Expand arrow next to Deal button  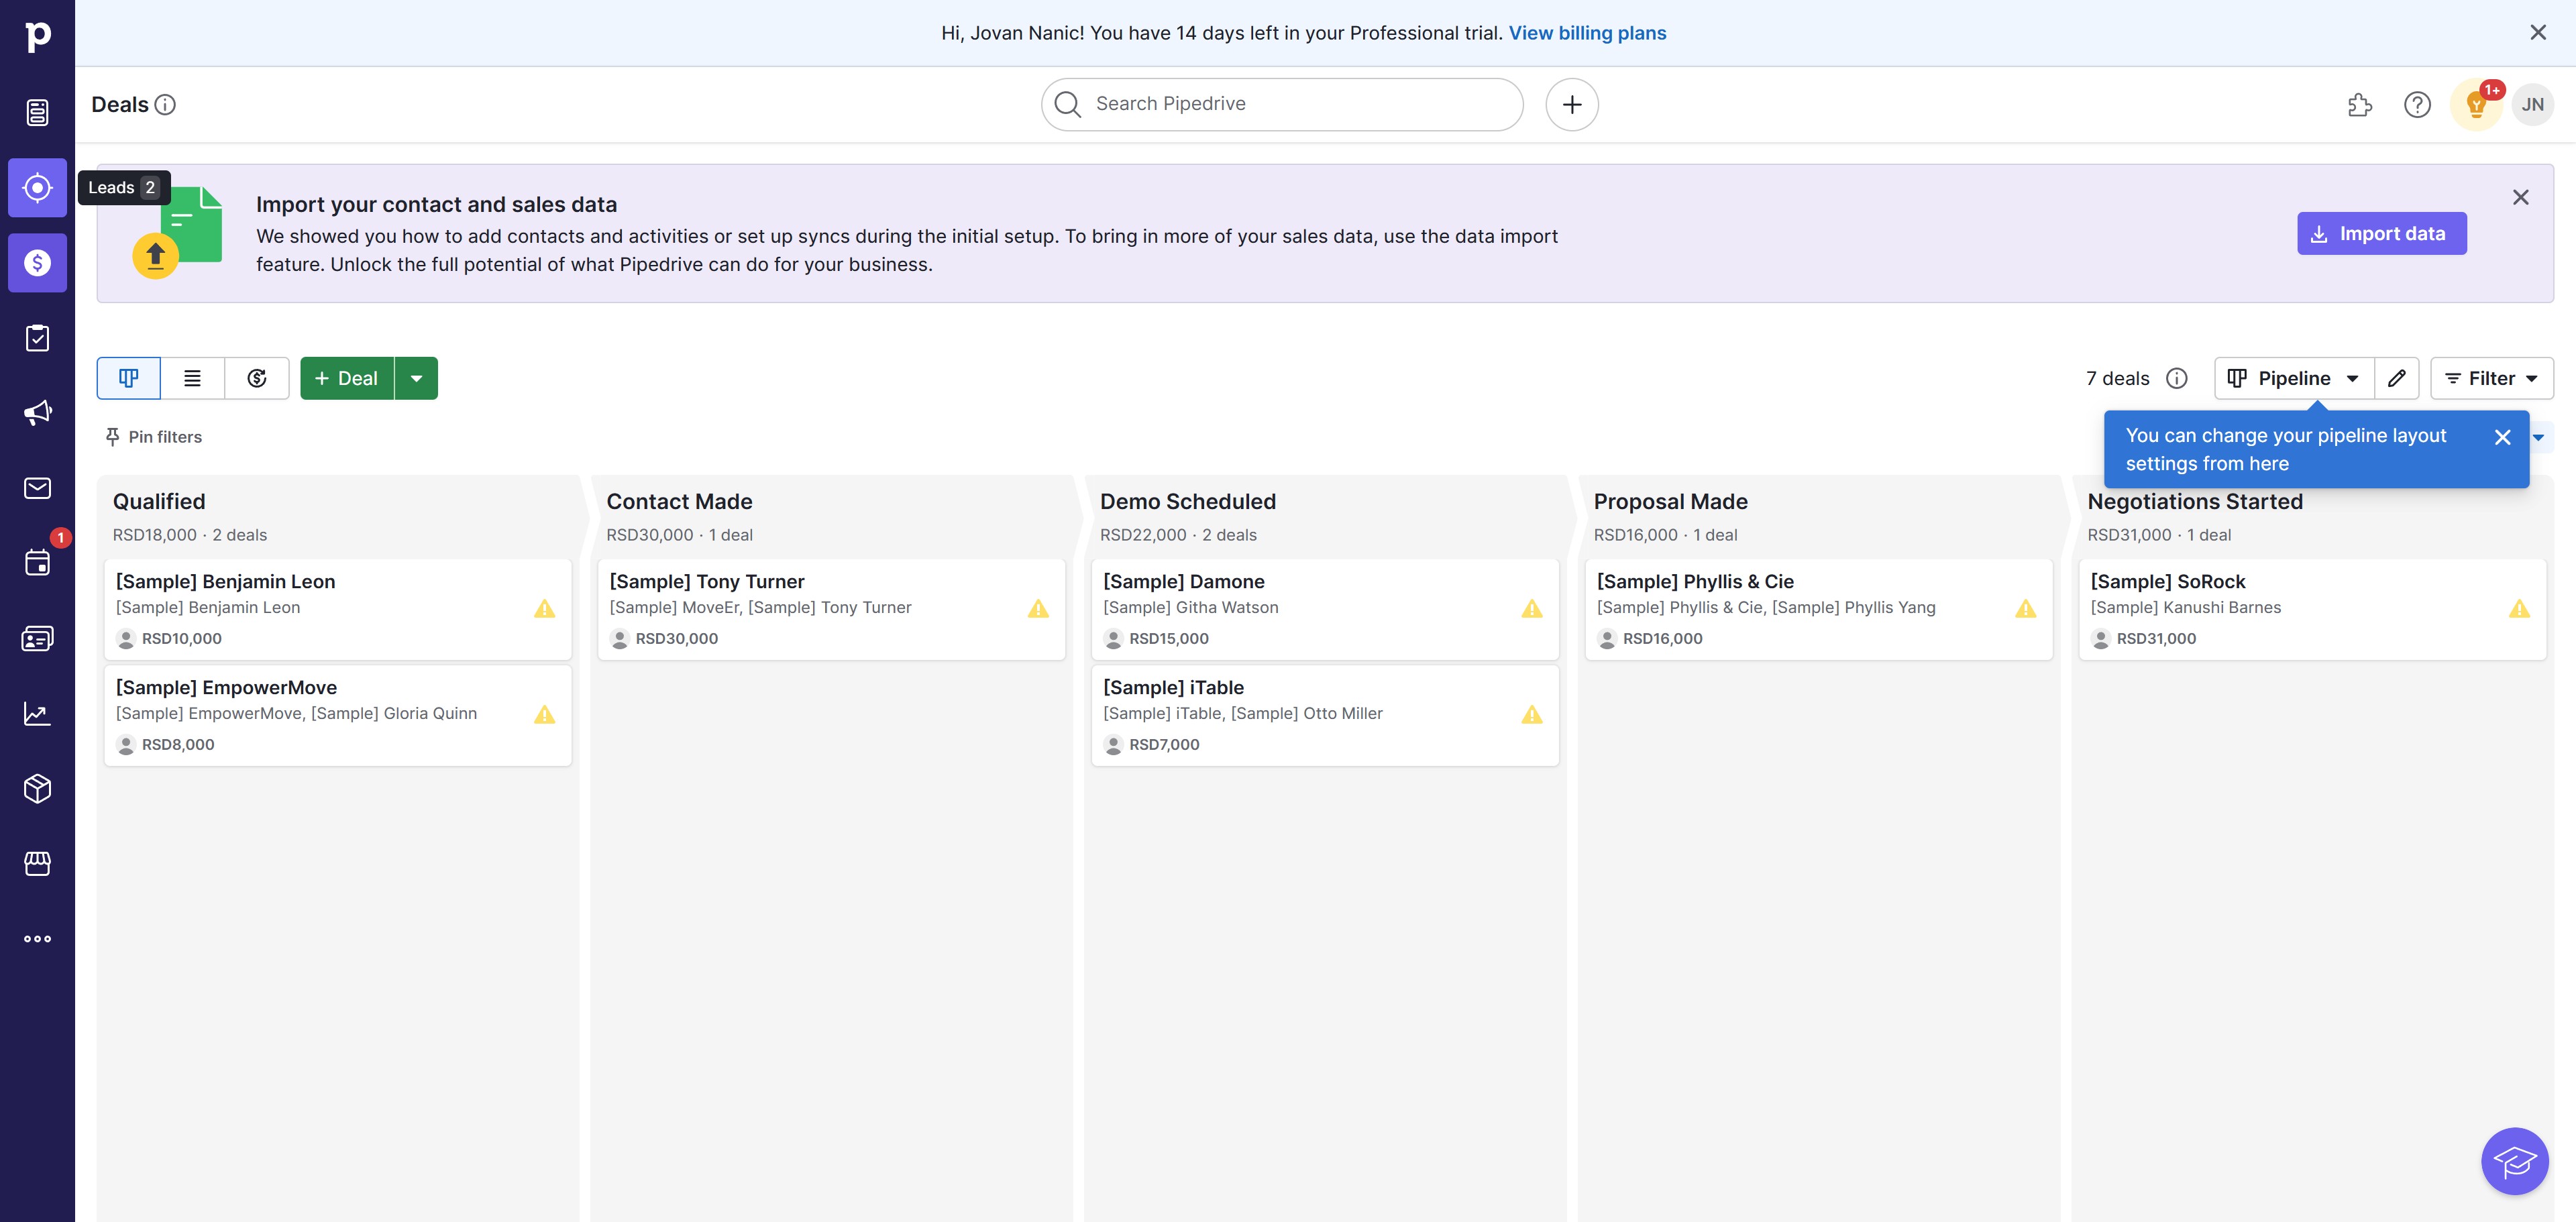(416, 378)
